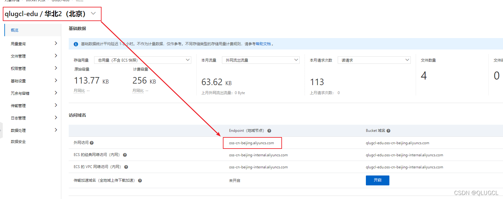Screen dimensions: 503x199
Task: Open the 总用量（不含 ECS 快照）dropdown
Action: coord(143,60)
